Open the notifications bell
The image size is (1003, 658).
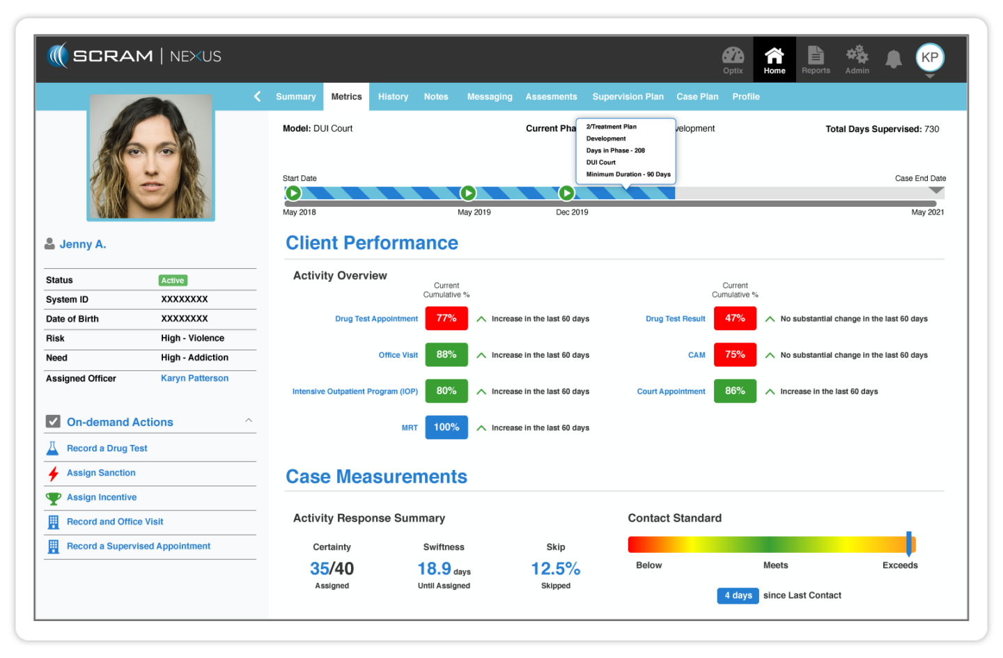894,58
